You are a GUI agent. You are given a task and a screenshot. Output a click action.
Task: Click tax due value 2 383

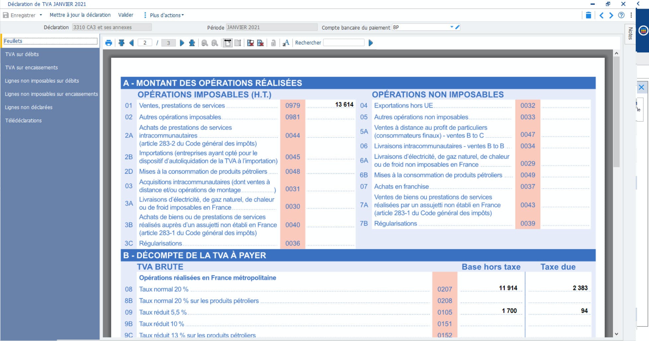[x=580, y=288]
